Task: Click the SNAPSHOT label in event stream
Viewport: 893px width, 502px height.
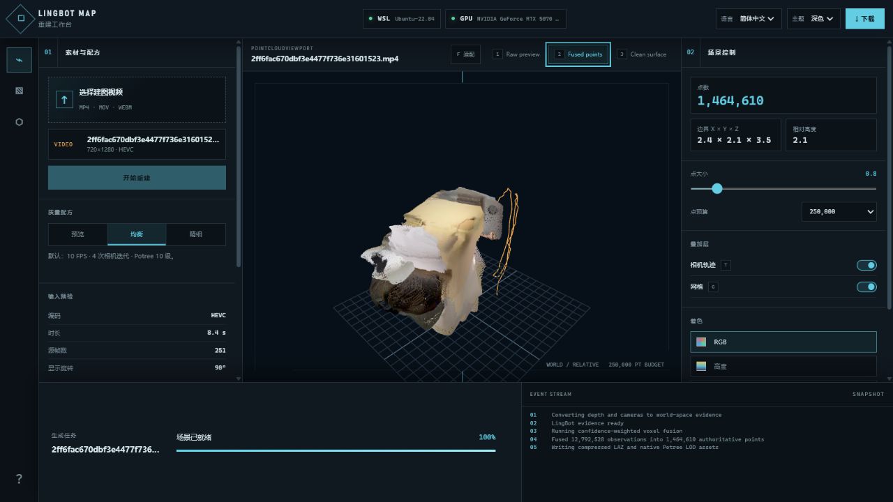Action: click(x=868, y=394)
